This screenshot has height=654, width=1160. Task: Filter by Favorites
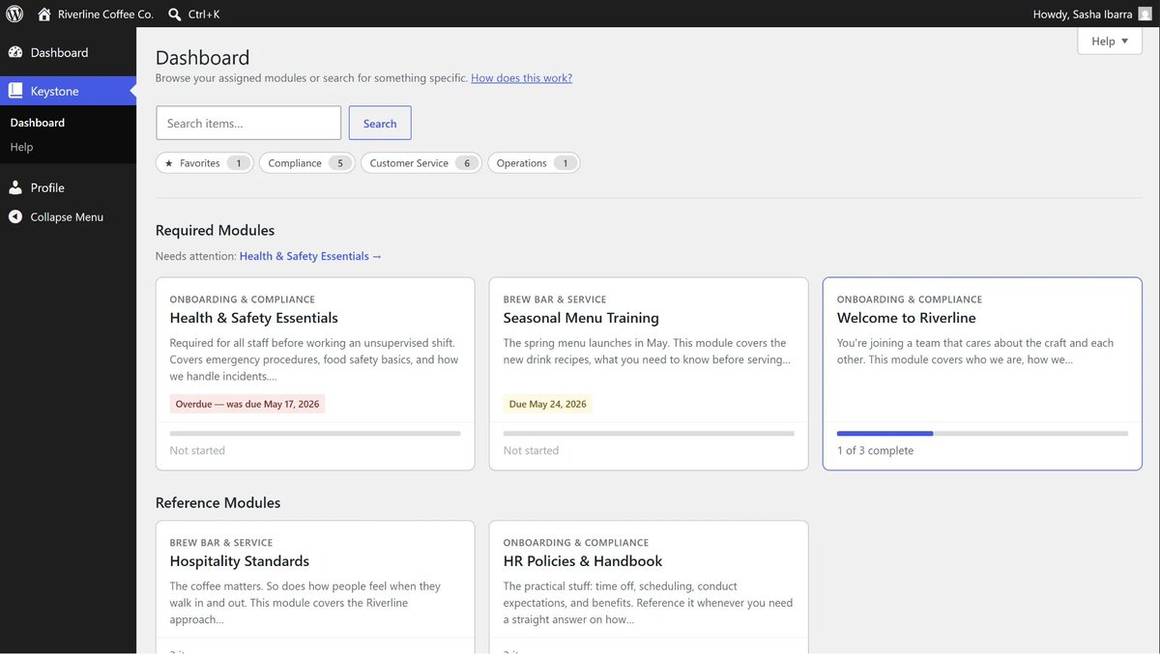click(205, 163)
